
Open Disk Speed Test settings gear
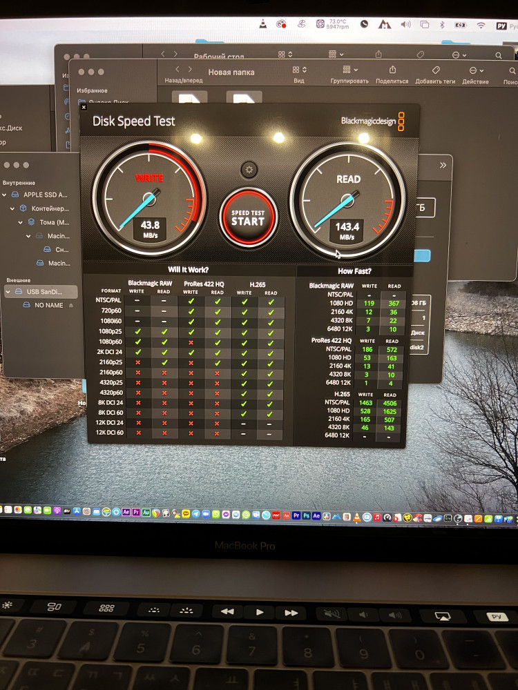pos(249,170)
